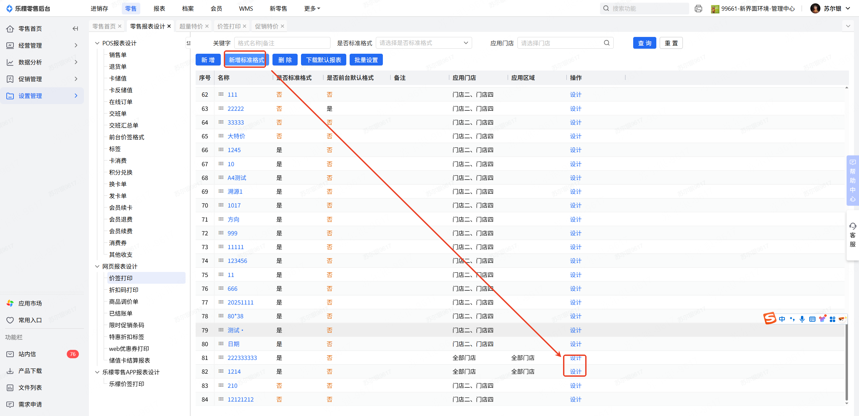Collapse the report tree panel toggle icon
The image size is (859, 416).
pos(189,43)
